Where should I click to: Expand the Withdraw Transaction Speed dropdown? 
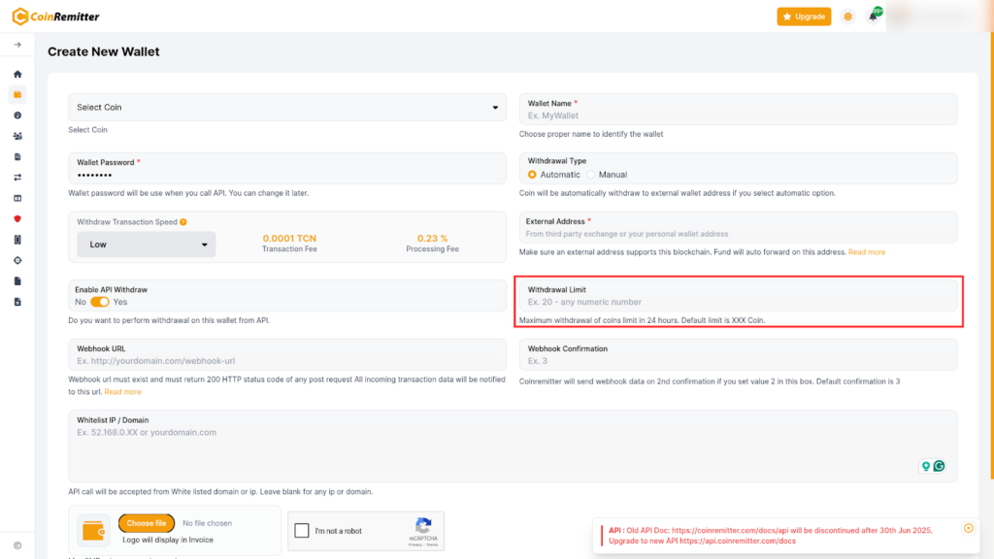[x=147, y=245]
